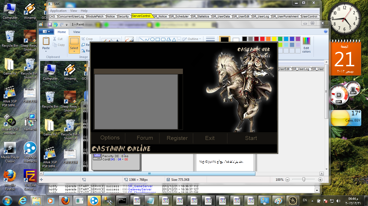Undo the last action in Paint
368x206 pixels.
pos(55,24)
